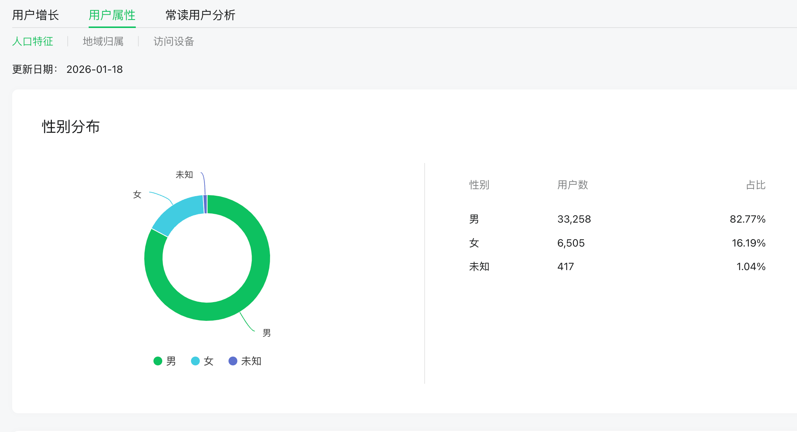This screenshot has height=432, width=797.
Task: Select the 人口特征 sub-tab
Action: point(32,41)
